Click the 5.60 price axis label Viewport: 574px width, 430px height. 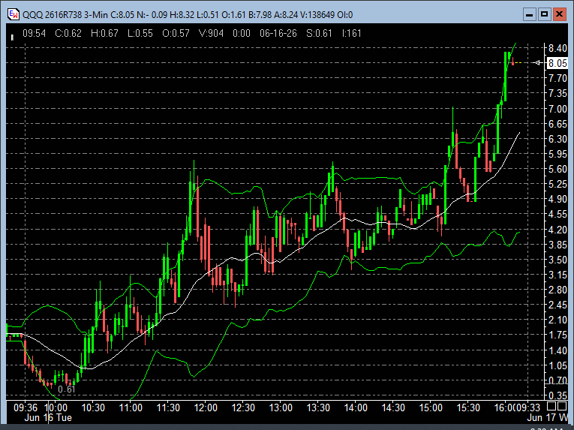pos(557,169)
